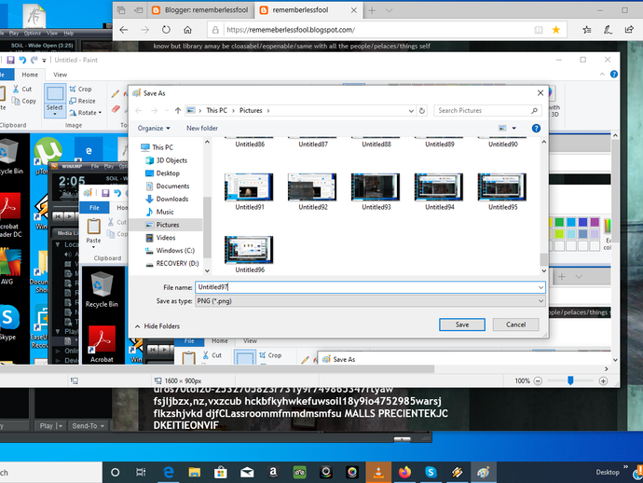
Task: Open Firefox from the taskbar
Action: [404, 473]
